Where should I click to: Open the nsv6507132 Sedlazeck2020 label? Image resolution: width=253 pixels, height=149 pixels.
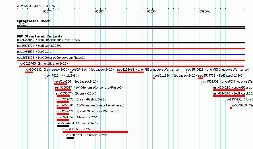pyautogui.click(x=47, y=70)
